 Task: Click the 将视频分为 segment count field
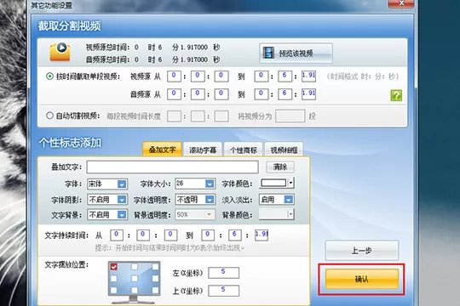[x=290, y=116]
